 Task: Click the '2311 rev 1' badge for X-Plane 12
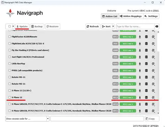point(128,97)
